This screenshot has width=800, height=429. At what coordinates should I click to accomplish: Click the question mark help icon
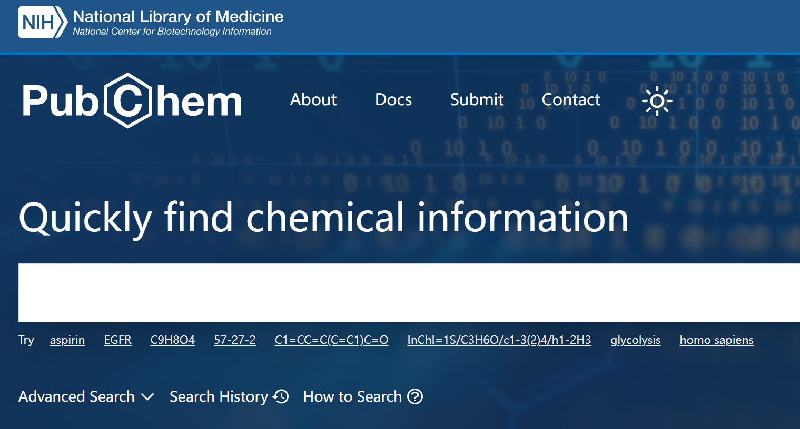pyautogui.click(x=415, y=396)
